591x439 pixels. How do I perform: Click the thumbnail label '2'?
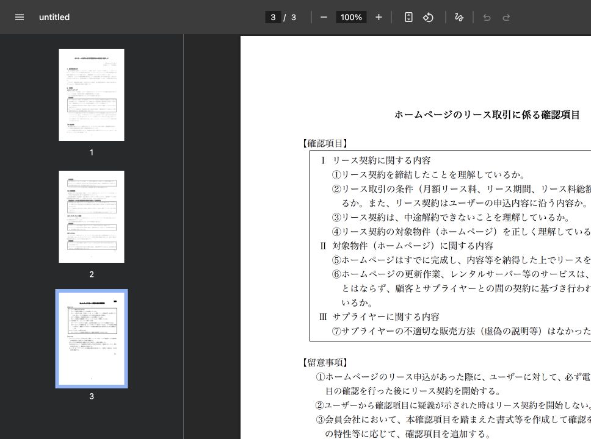click(x=92, y=274)
